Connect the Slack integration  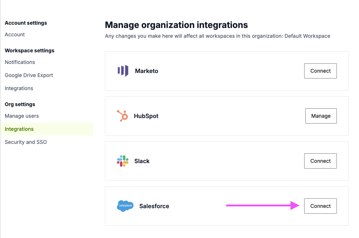pyautogui.click(x=320, y=161)
